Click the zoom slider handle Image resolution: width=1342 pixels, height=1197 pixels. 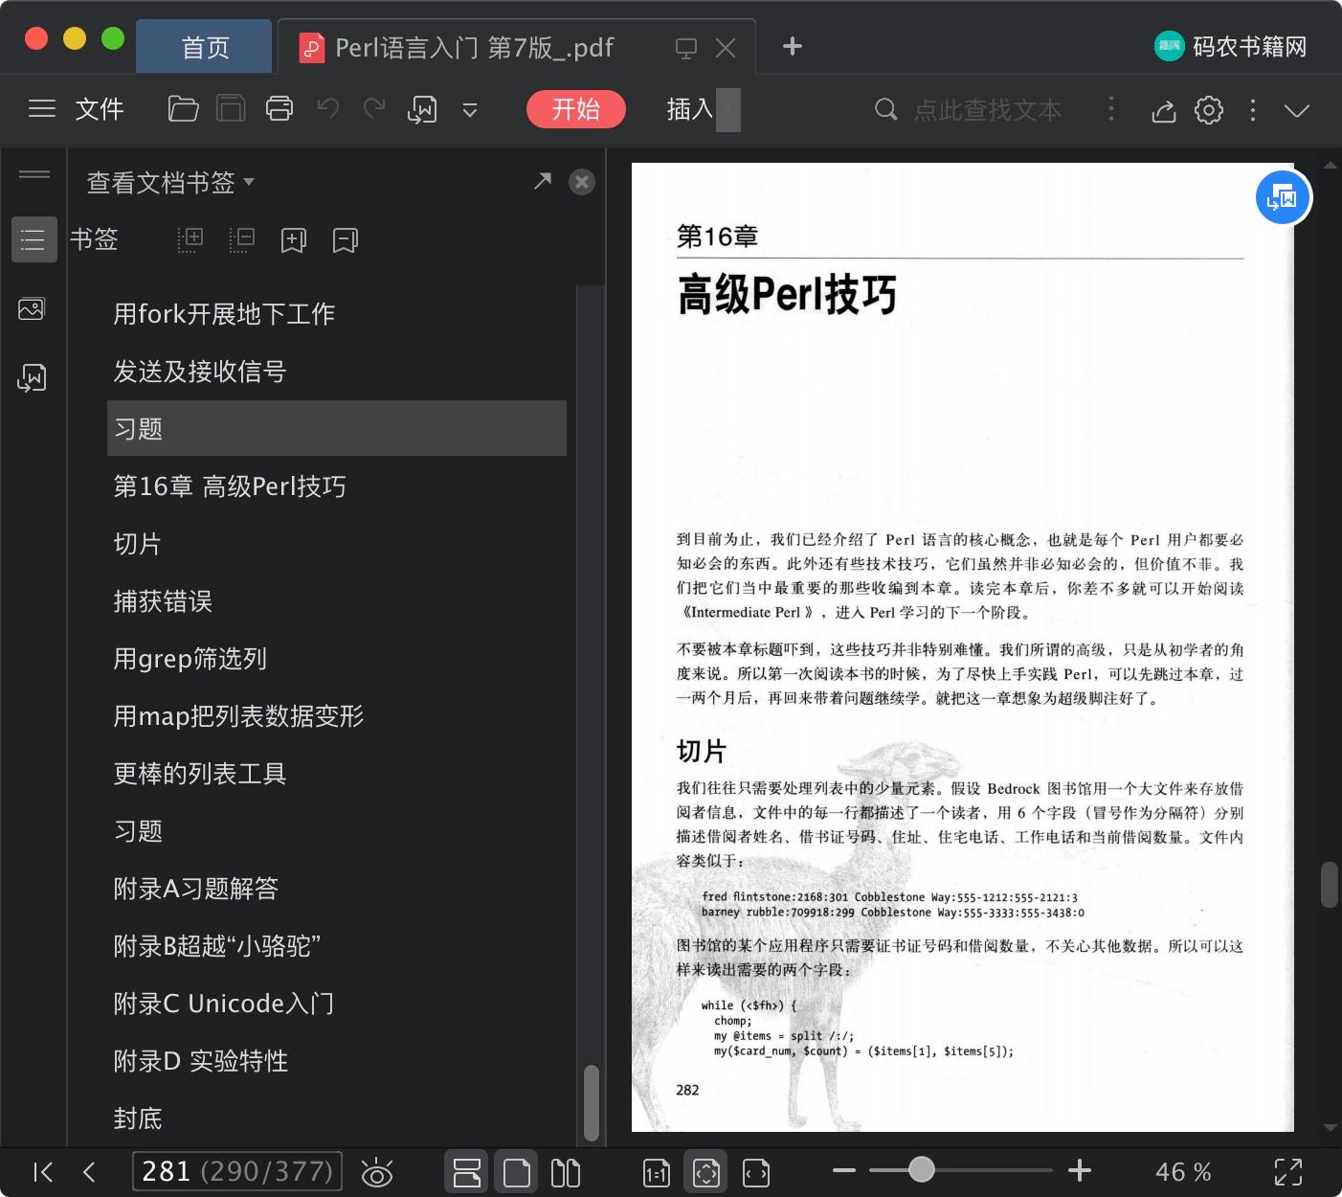[922, 1169]
